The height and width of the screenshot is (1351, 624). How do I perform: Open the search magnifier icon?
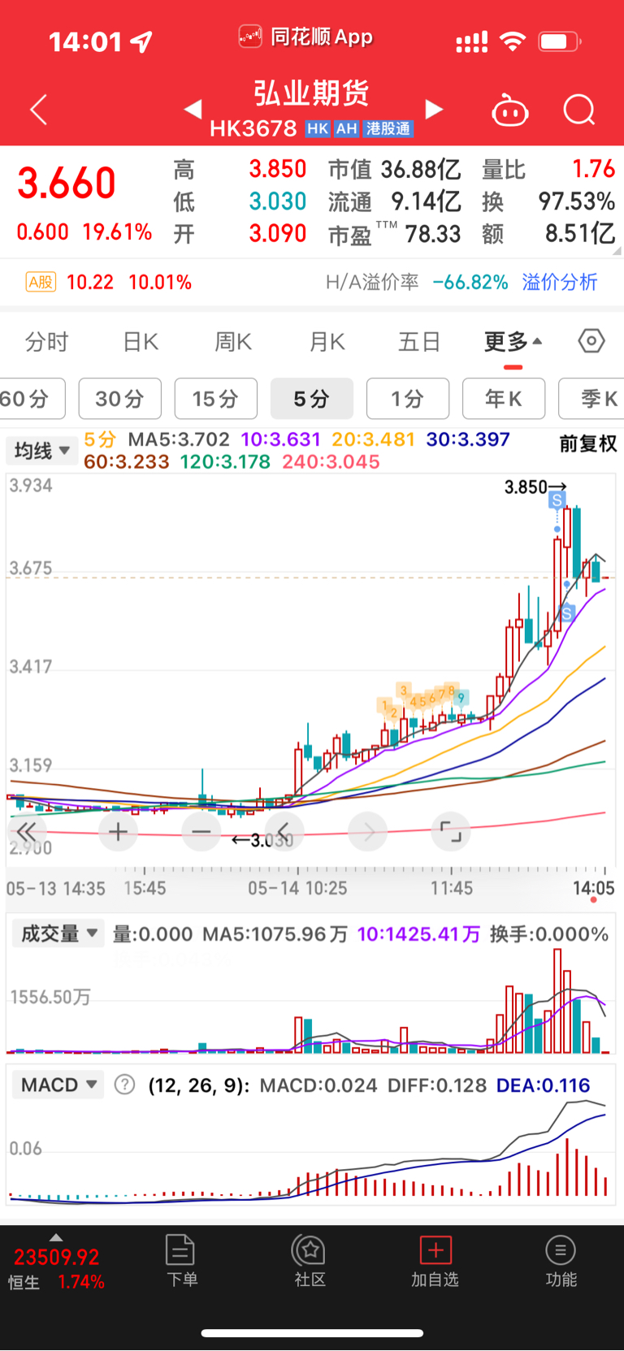pyautogui.click(x=579, y=110)
